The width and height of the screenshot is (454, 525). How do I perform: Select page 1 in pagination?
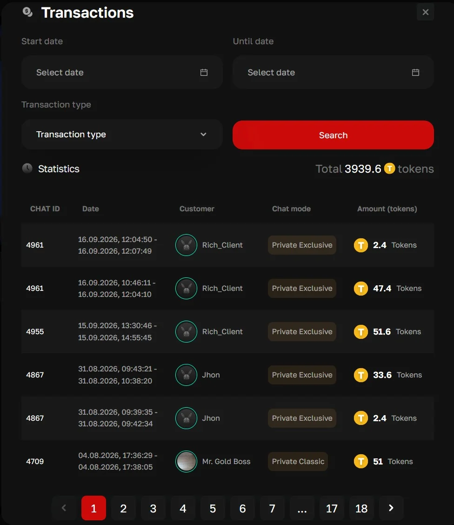tap(93, 508)
